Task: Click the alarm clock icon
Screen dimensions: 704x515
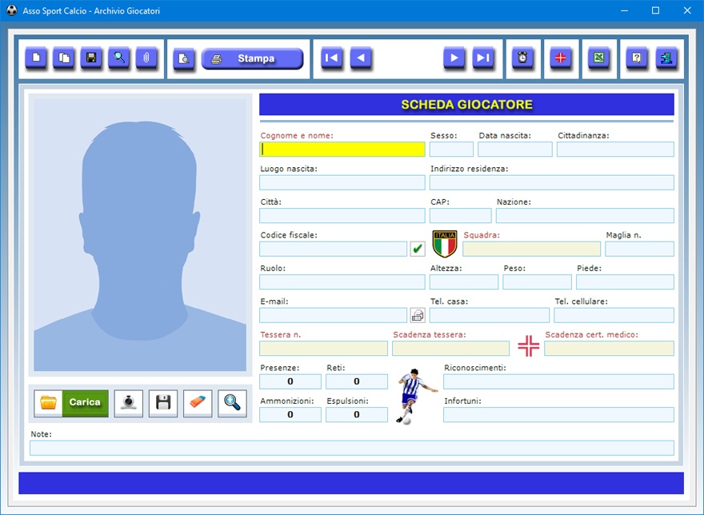Action: (522, 58)
